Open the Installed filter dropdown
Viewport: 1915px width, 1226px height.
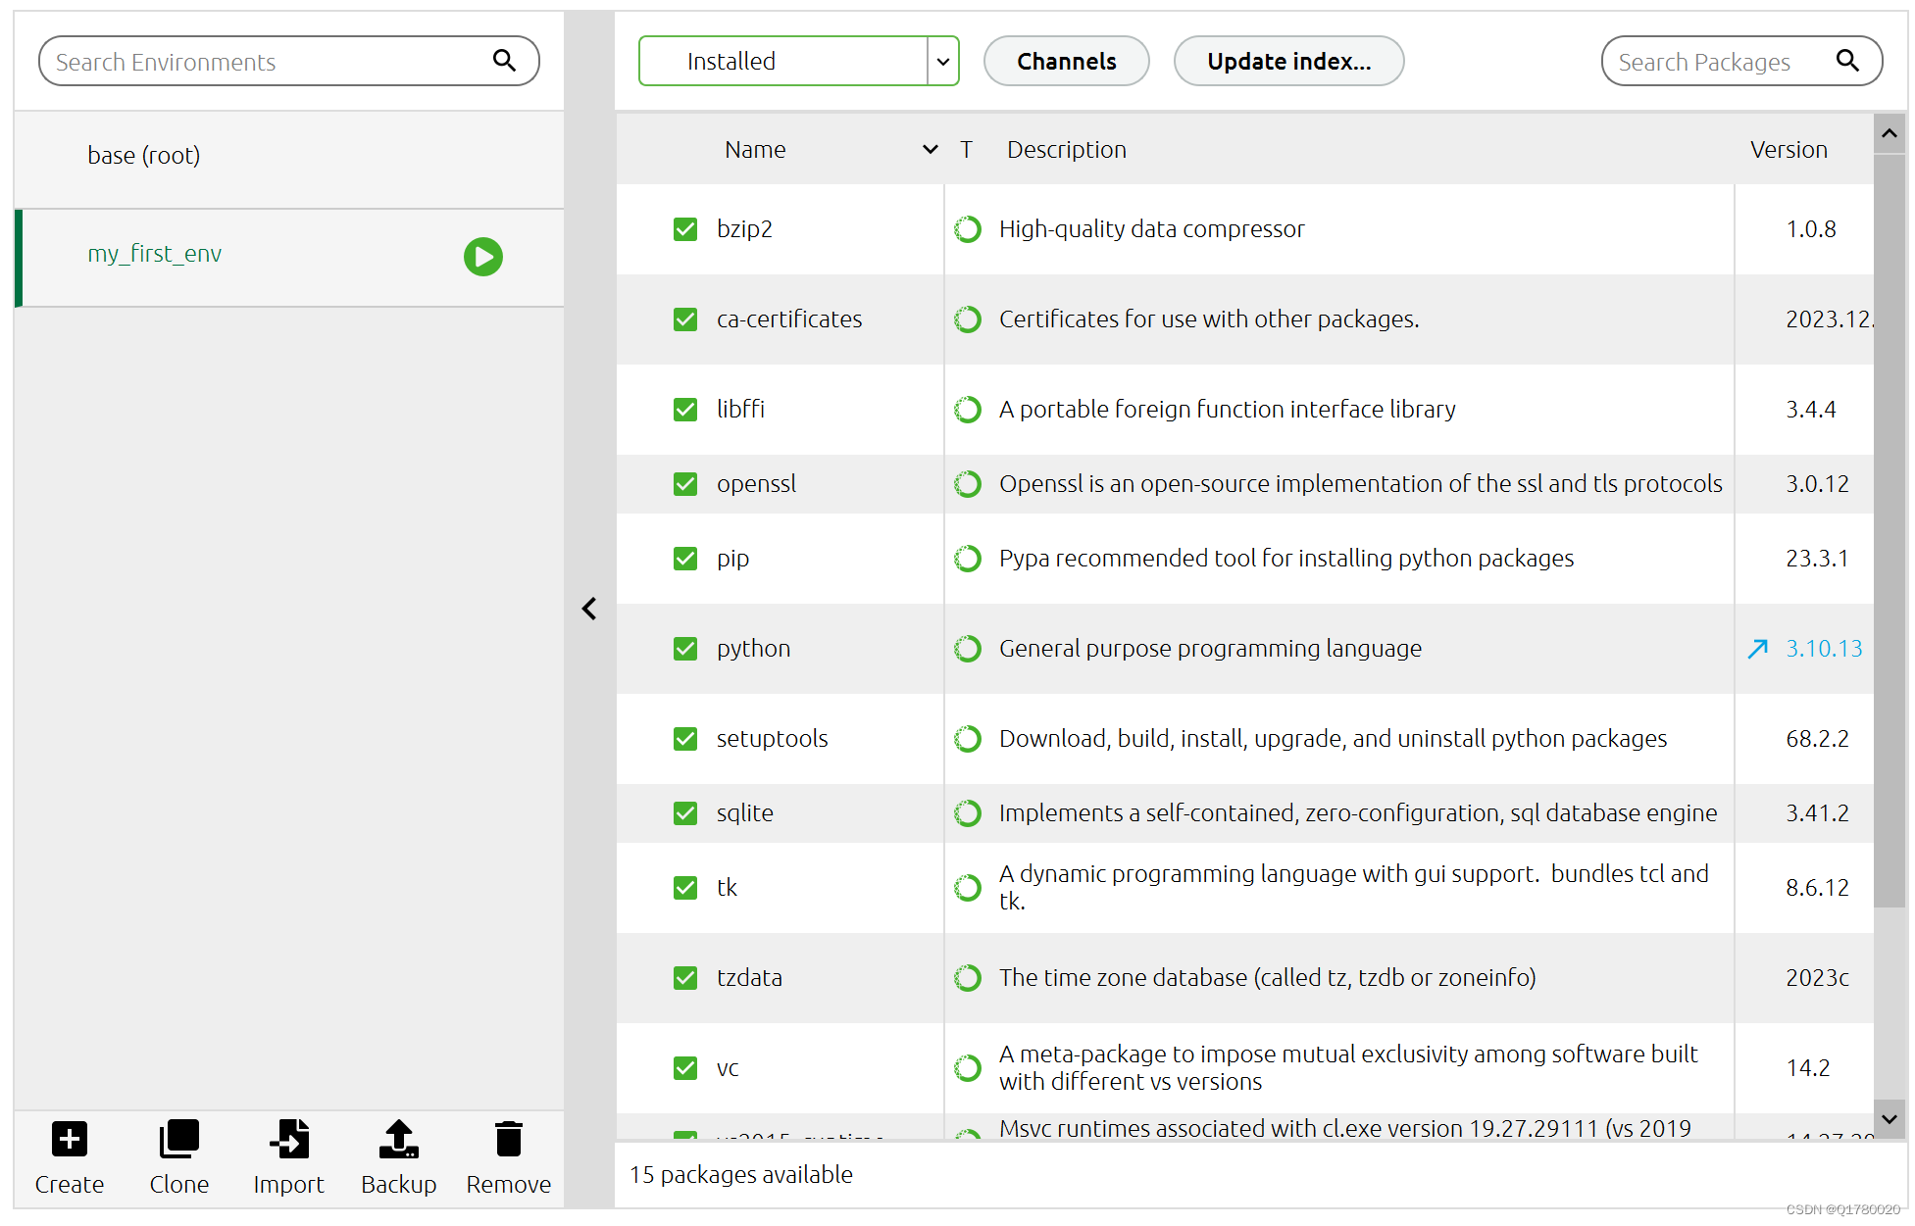tap(942, 62)
